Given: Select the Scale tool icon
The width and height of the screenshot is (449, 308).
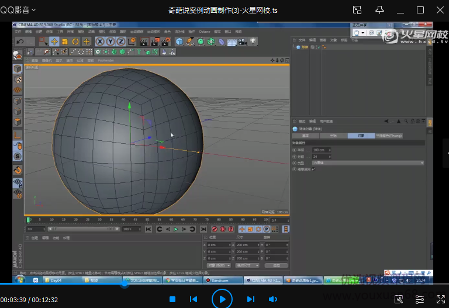Looking at the screenshot, I should click(x=64, y=41).
